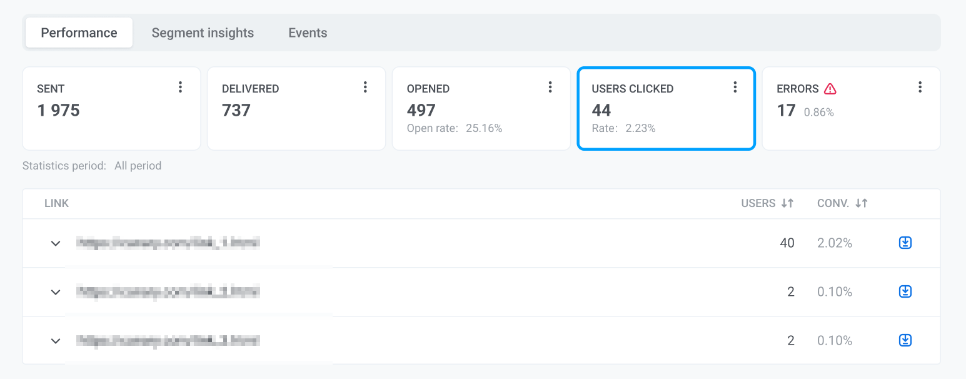Screen dimensions: 966x379
Task: Open the OPENED card options menu
Action: point(550,88)
